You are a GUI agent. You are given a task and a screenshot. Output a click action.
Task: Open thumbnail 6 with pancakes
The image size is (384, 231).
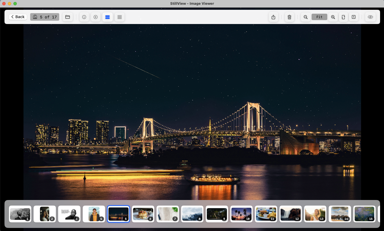point(143,214)
